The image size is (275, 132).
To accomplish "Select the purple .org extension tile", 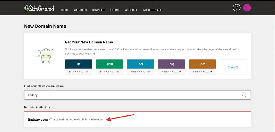I will (x=171, y=64).
